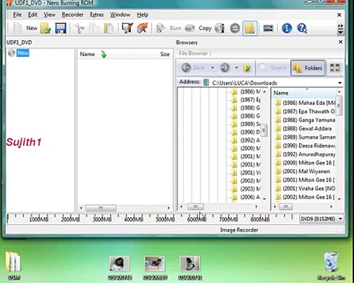Open the Recorder menu
354x283 pixels.
click(x=72, y=15)
